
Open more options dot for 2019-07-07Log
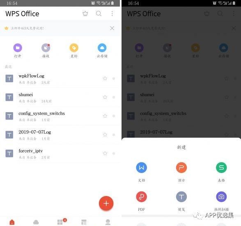114,135
